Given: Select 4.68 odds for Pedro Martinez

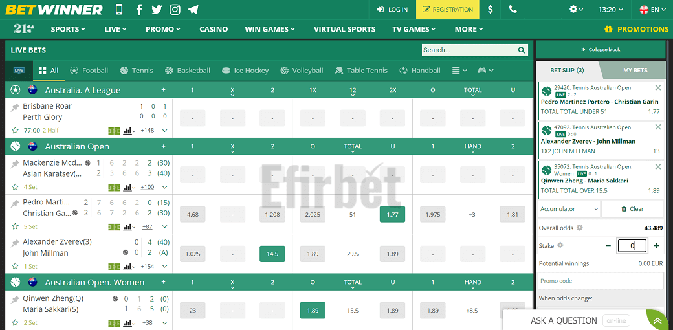Looking at the screenshot, I should tap(192, 214).
